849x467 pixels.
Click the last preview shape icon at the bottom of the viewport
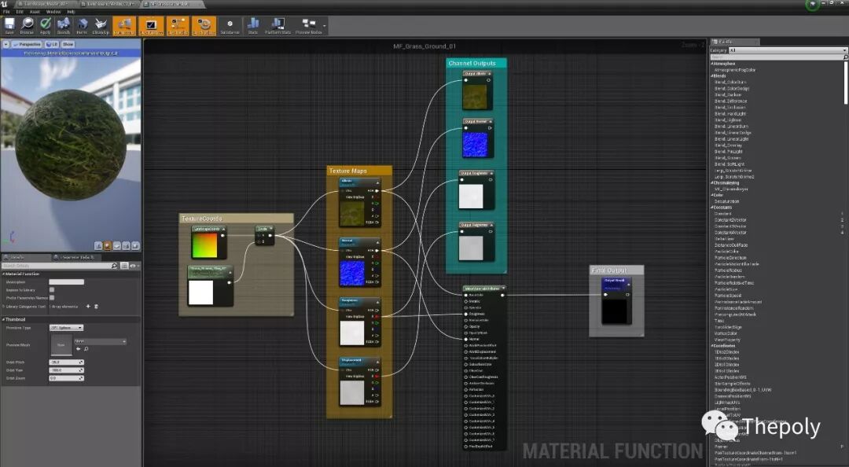point(135,246)
